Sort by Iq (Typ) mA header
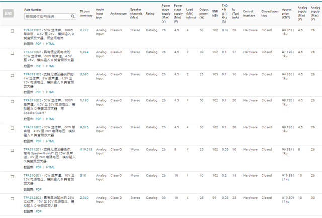This screenshot has height=218, width=322. pos(235,13)
